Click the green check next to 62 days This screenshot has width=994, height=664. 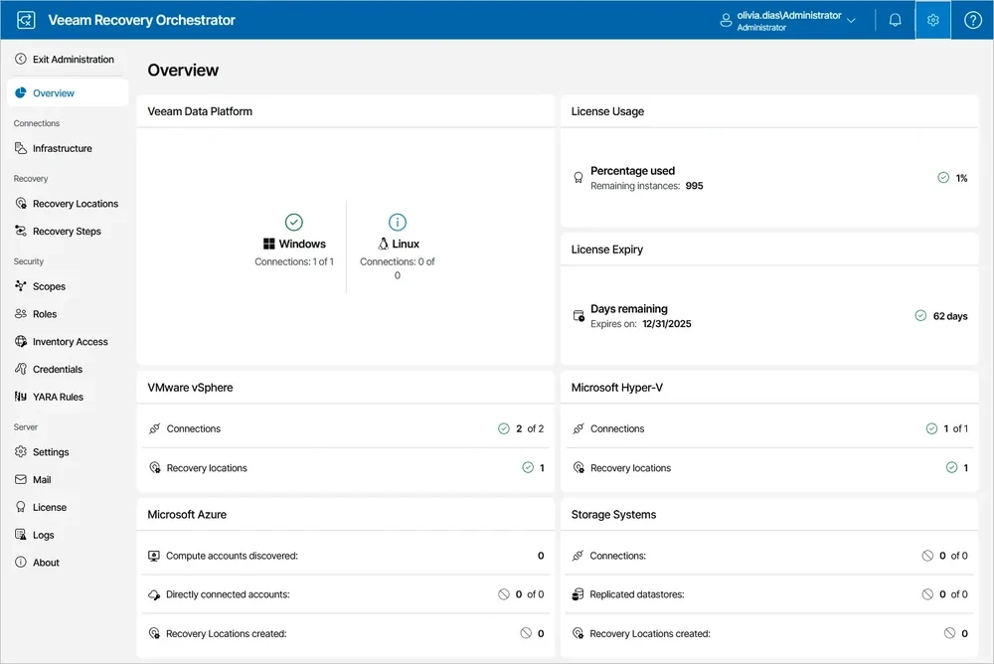pos(920,315)
